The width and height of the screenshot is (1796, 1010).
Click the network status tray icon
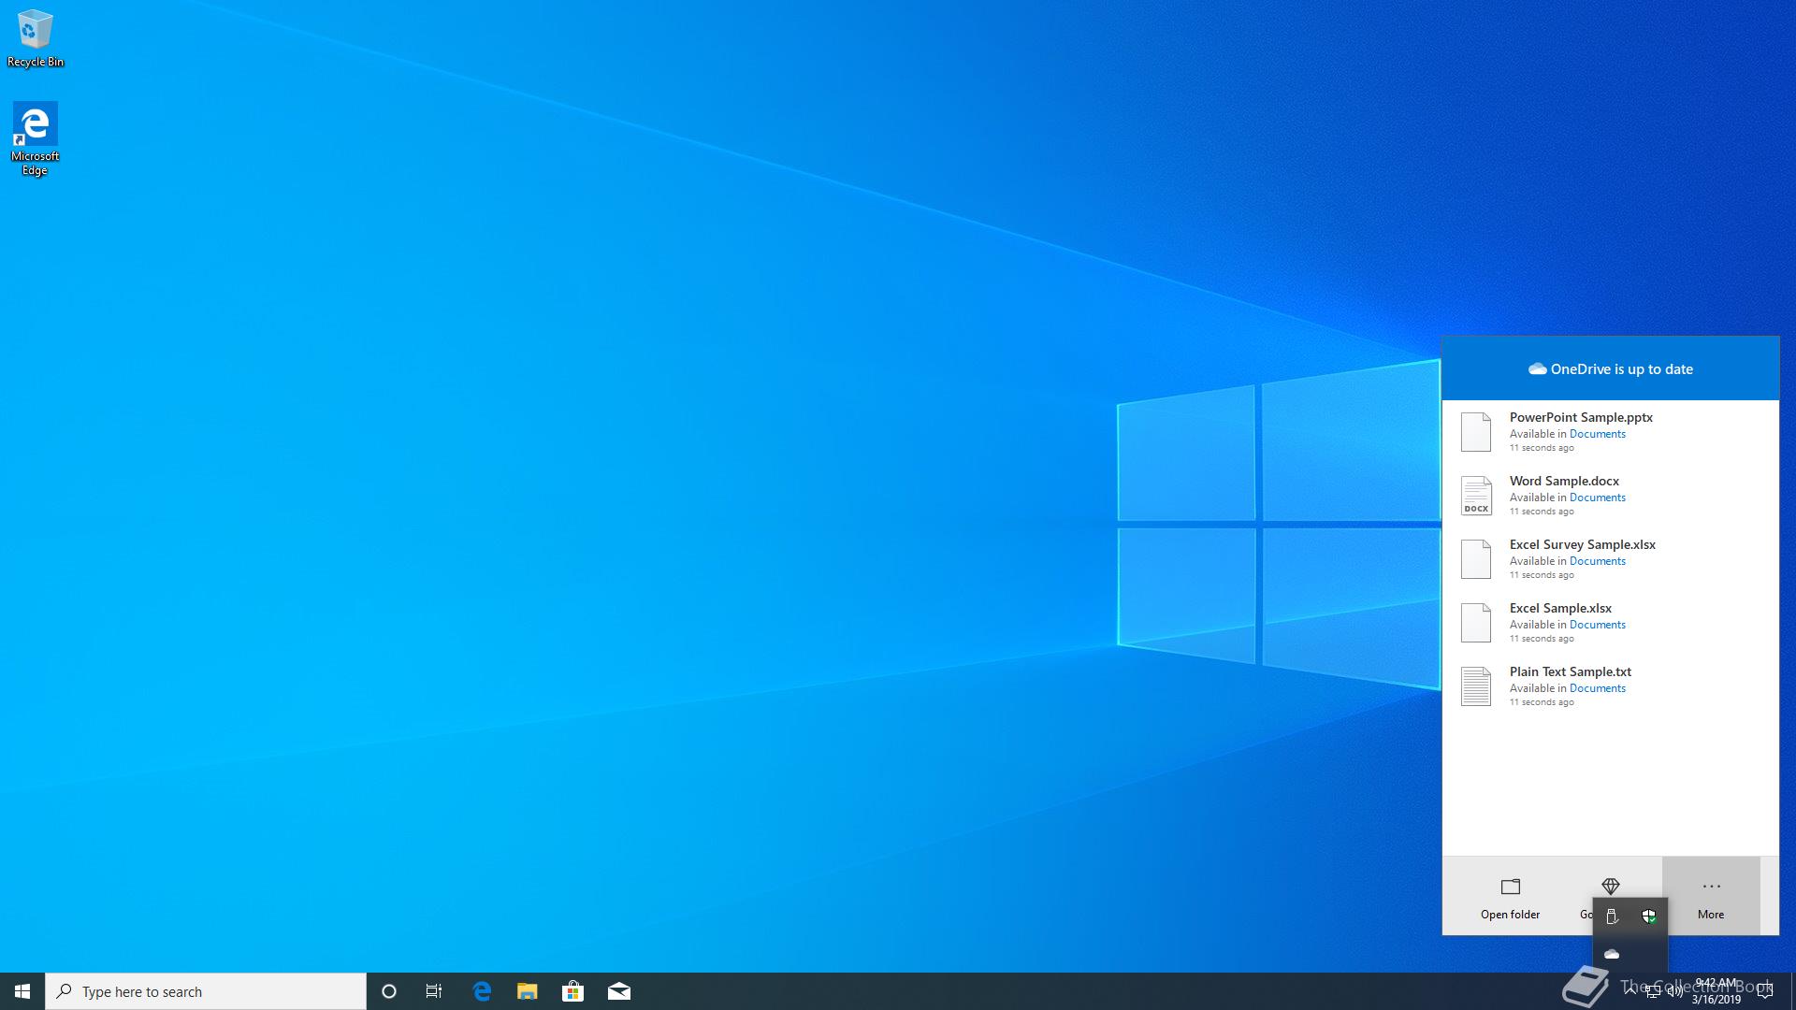(1653, 991)
